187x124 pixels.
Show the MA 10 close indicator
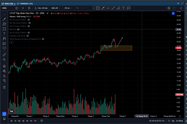click(x=29, y=26)
